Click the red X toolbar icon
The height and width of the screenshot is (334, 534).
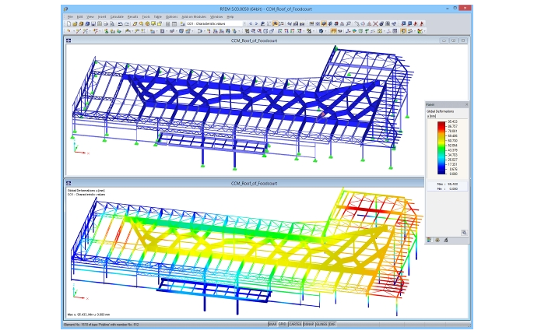375,24
